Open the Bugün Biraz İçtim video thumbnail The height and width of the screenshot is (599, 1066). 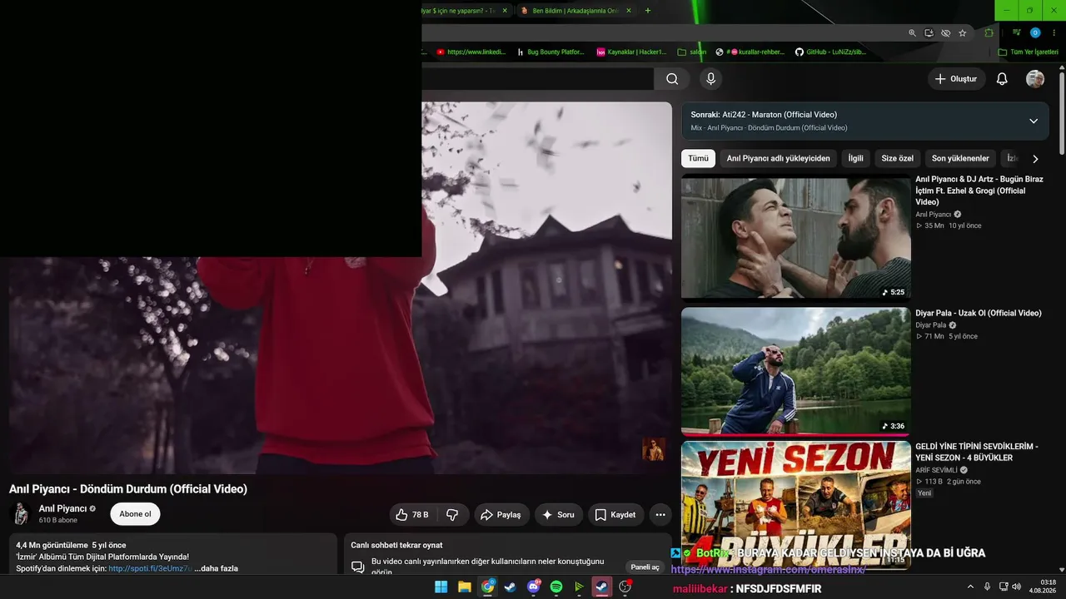[796, 237]
